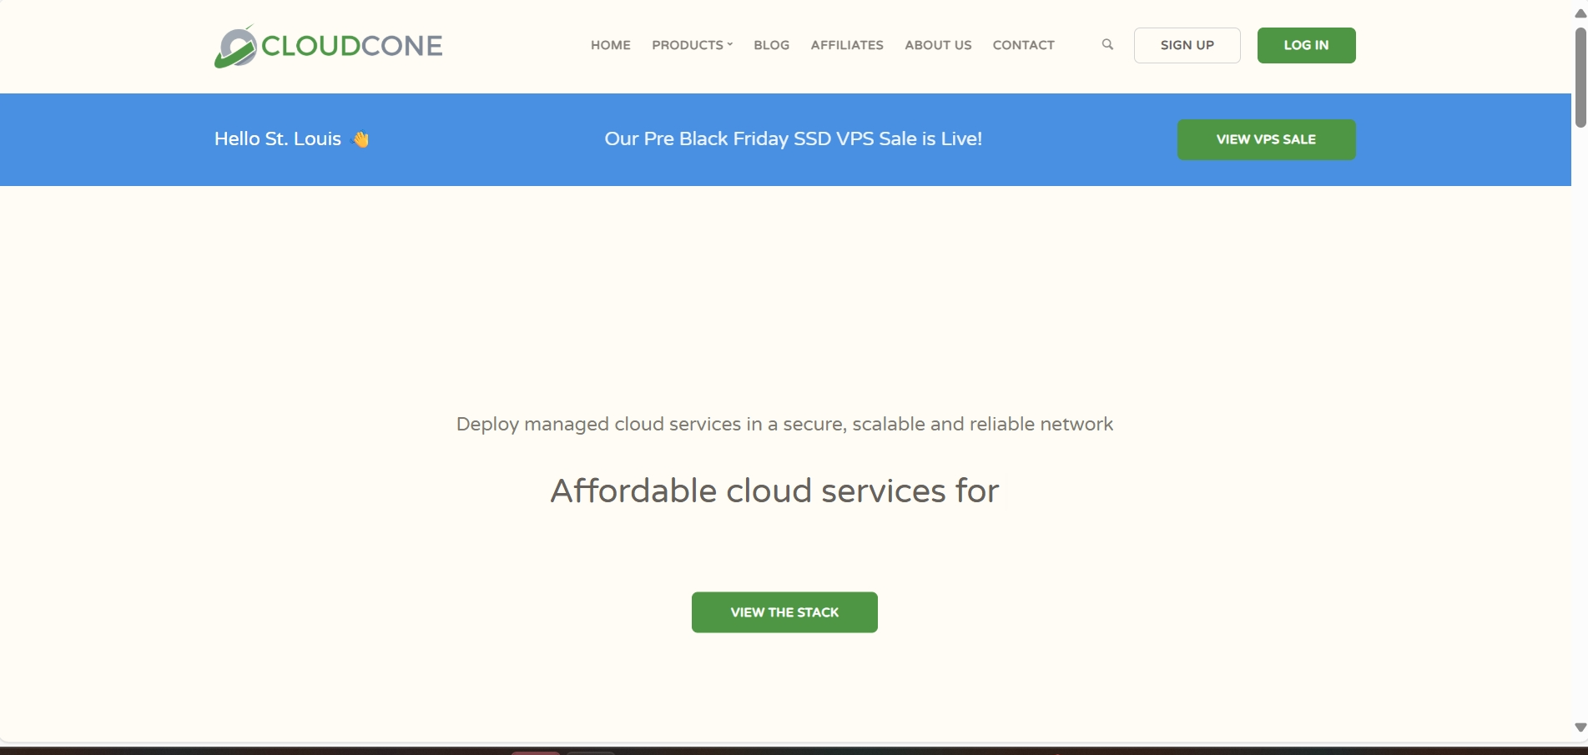
Task: Click the scrollbar up arrow
Action: tap(1580, 13)
